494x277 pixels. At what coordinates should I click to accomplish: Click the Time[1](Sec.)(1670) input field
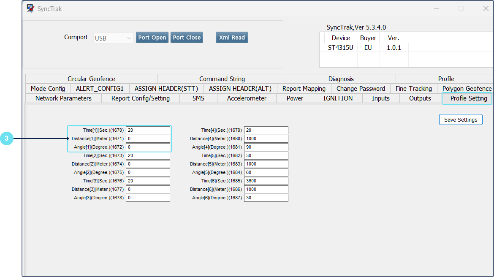pyautogui.click(x=148, y=130)
